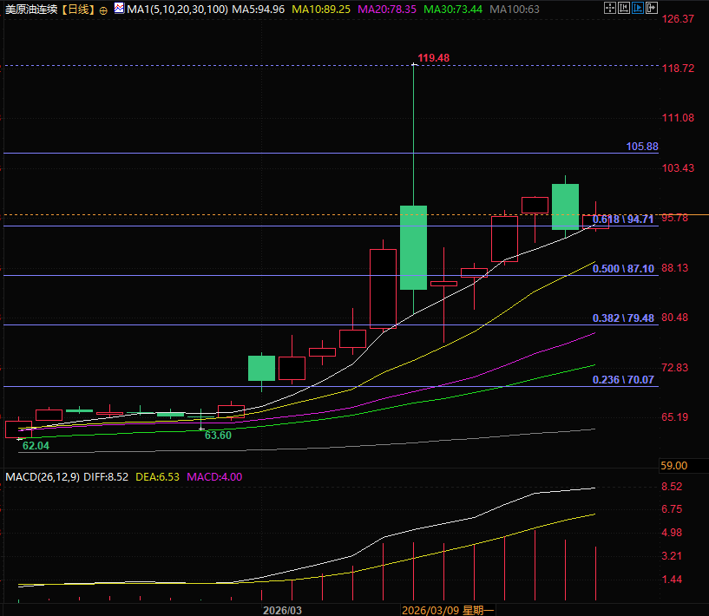The image size is (709, 616).
Task: Open MACD(26,12,9) indicator settings
Action: click(x=43, y=476)
